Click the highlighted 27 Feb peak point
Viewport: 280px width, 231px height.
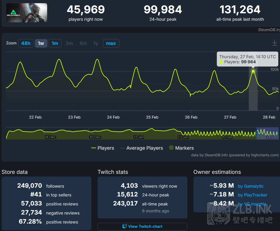pyautogui.click(x=253, y=71)
